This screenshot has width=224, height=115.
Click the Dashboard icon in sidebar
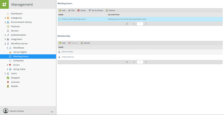tap(8, 13)
